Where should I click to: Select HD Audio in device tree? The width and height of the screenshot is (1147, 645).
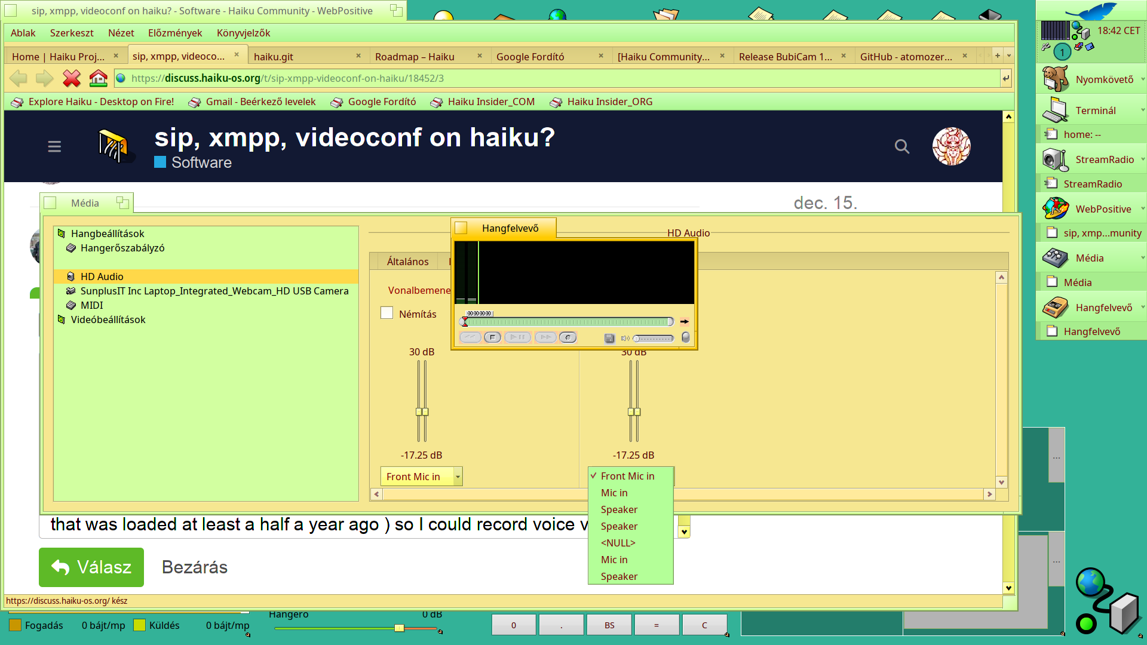102,277
